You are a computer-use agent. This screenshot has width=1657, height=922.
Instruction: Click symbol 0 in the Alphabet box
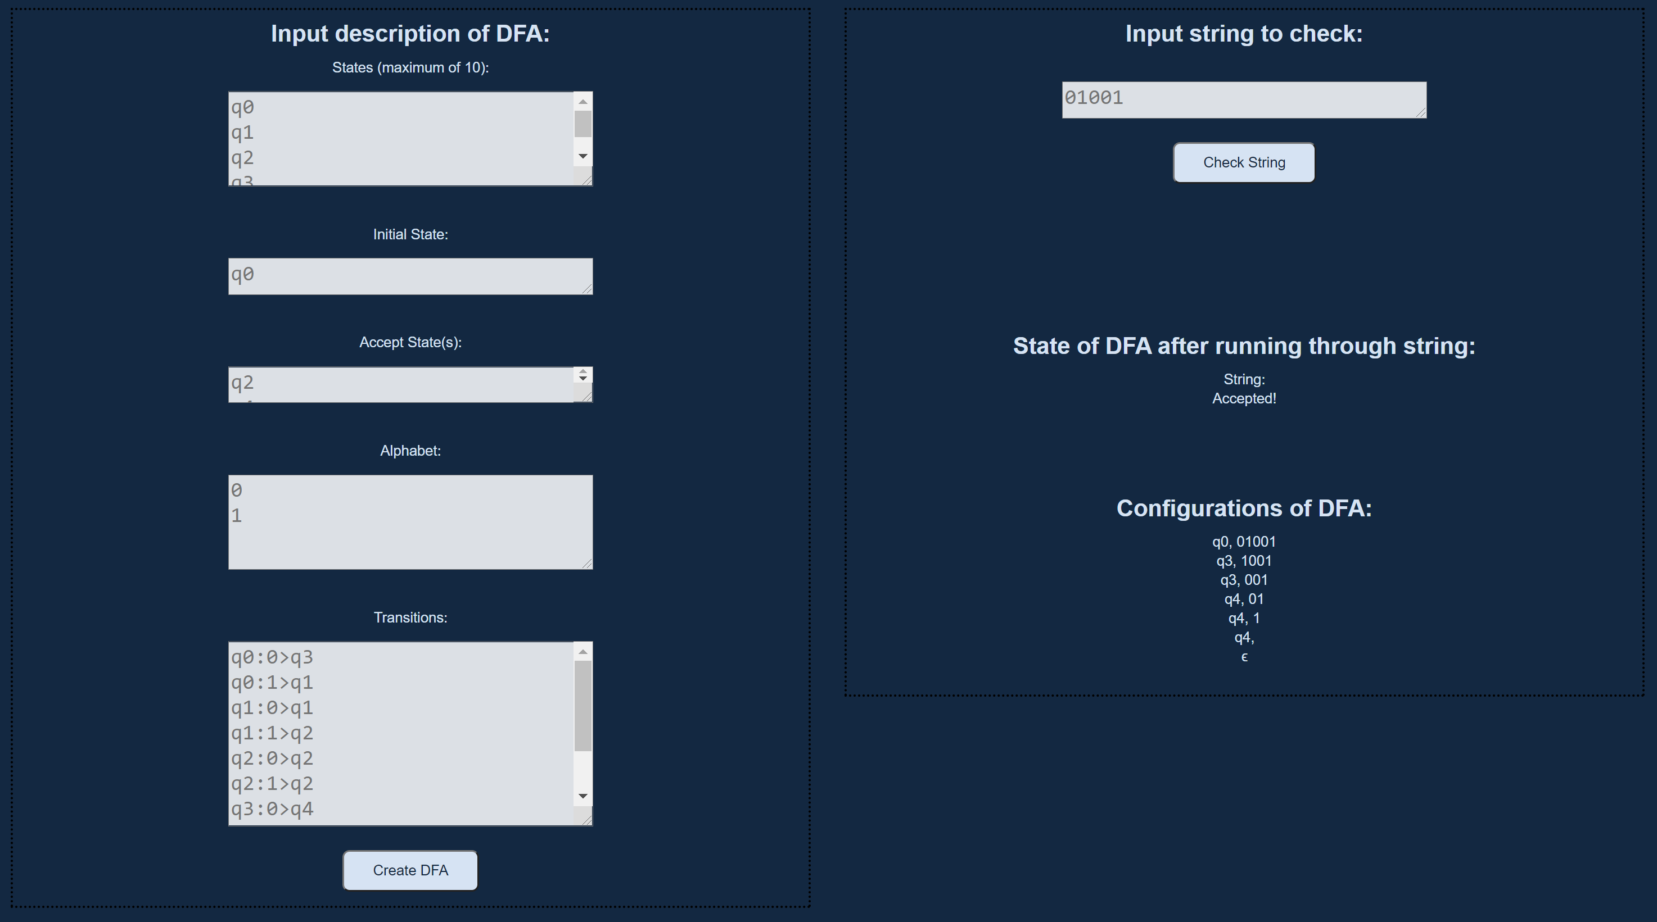pyautogui.click(x=237, y=490)
